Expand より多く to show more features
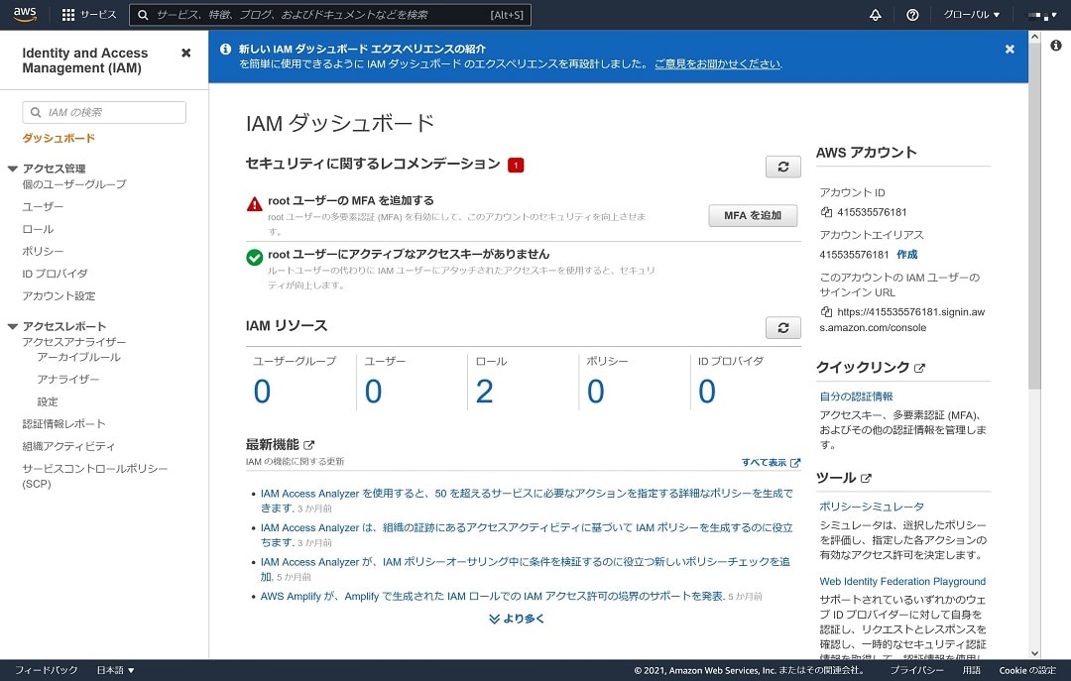This screenshot has width=1071, height=681. (x=517, y=619)
